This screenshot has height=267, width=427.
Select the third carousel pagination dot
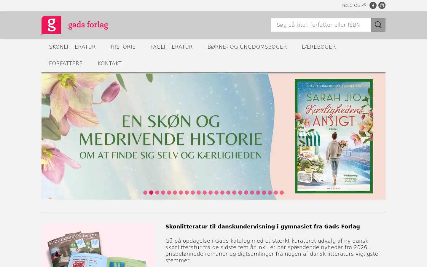[157, 193]
